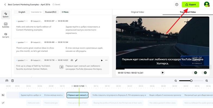Change Instant Voice for segment starting 00:00:10.730
This screenshot has height=108, width=213.
[x=36, y=60]
